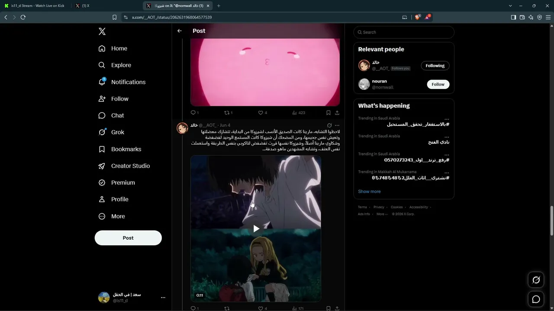Open the Jun 4 timestamp link

click(225, 125)
